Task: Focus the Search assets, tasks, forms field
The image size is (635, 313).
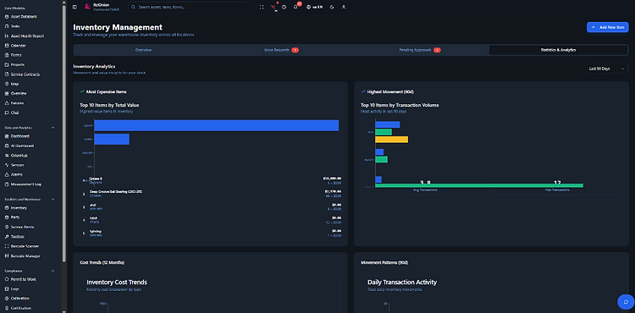Action: (x=188, y=7)
